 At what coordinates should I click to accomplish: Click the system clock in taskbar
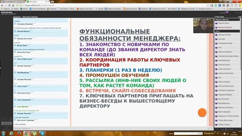click(x=234, y=133)
